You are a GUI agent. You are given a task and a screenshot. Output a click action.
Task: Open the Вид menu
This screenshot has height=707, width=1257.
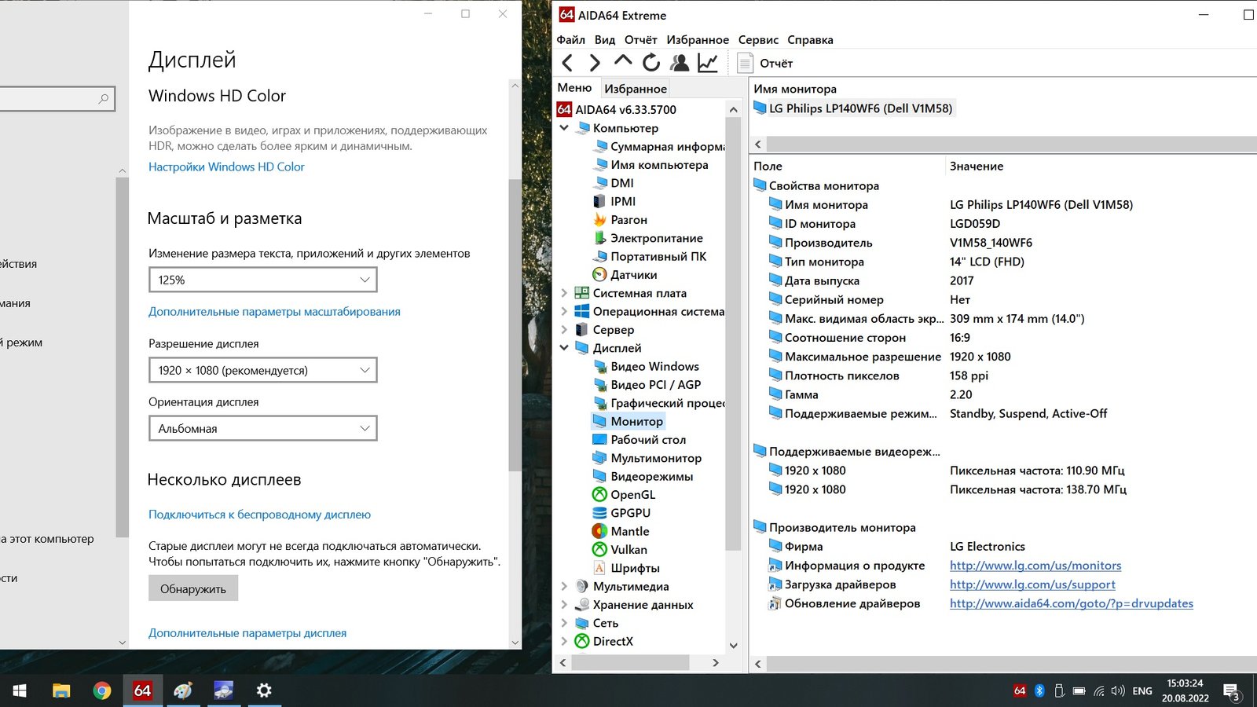[605, 40]
